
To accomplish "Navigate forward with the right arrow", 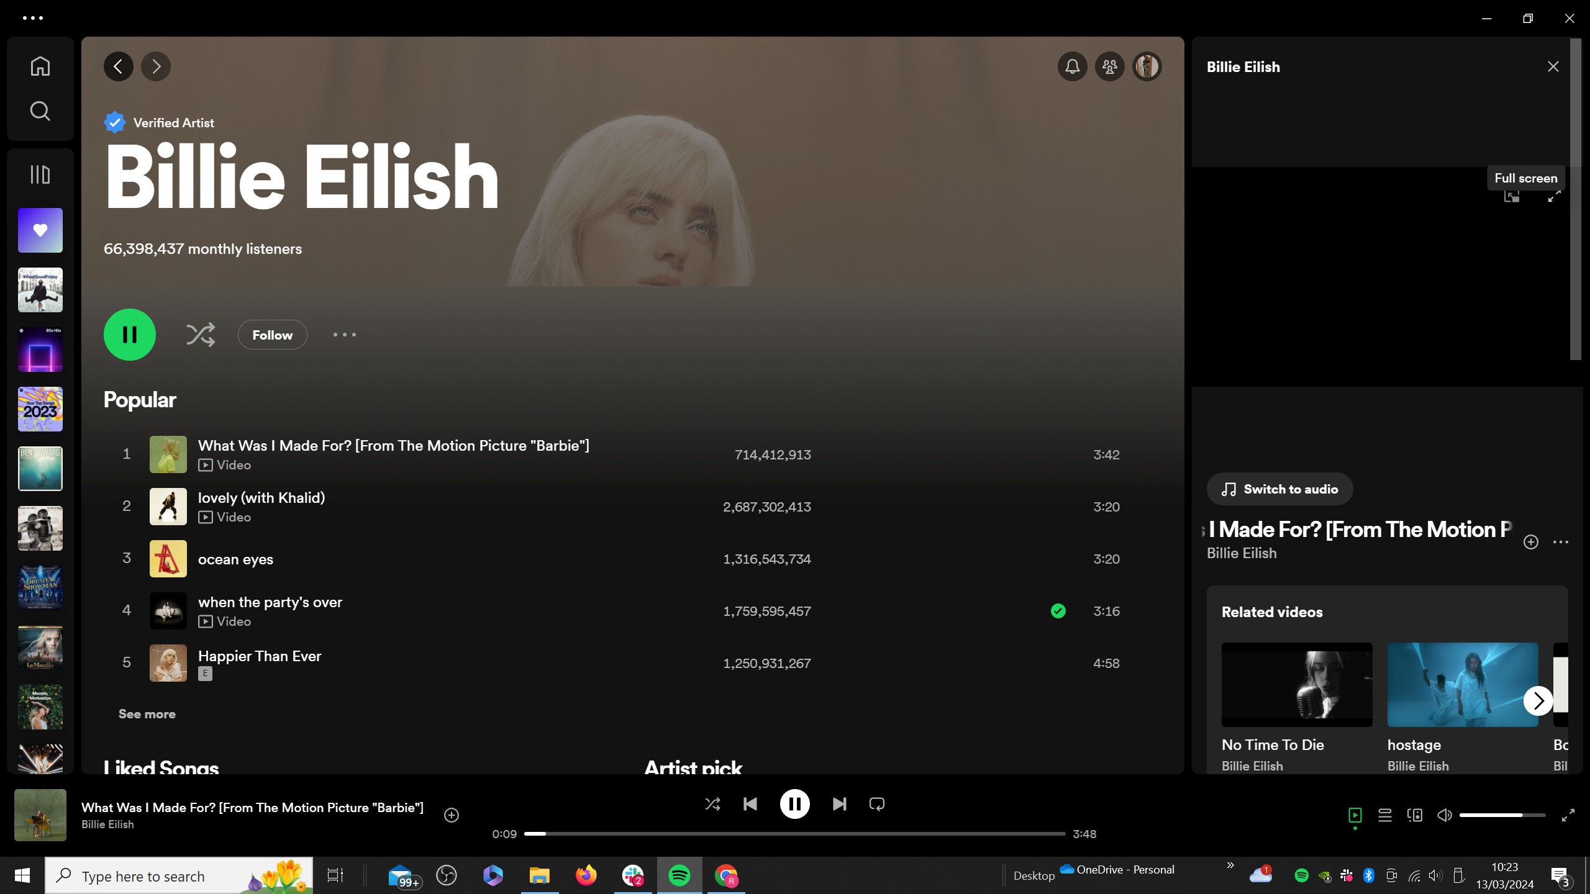I will (156, 66).
